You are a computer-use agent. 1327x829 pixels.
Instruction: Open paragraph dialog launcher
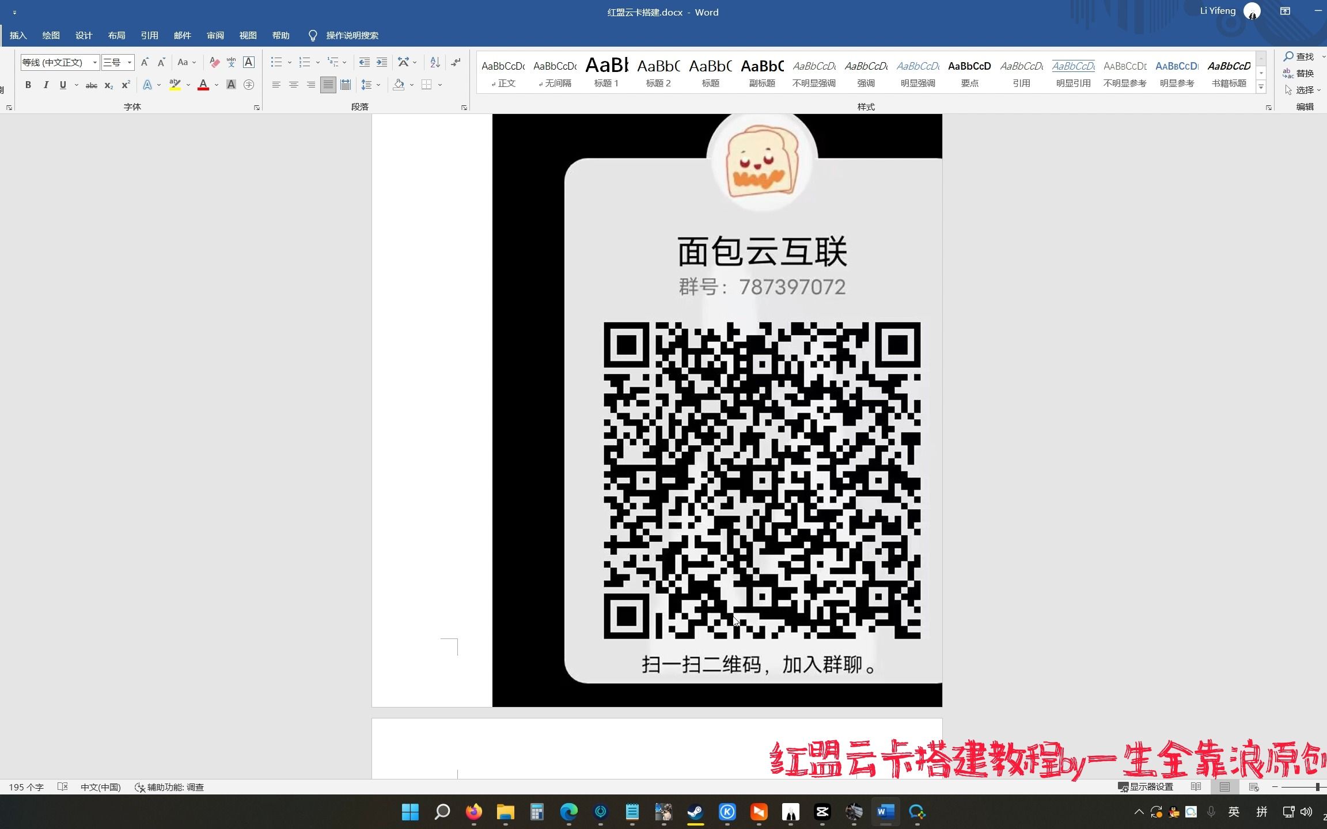(x=464, y=108)
